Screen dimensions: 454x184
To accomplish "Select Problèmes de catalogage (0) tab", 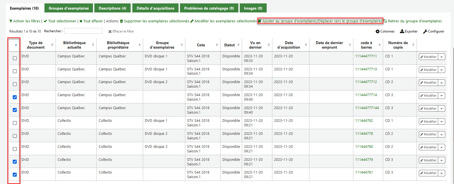I will pos(209,8).
